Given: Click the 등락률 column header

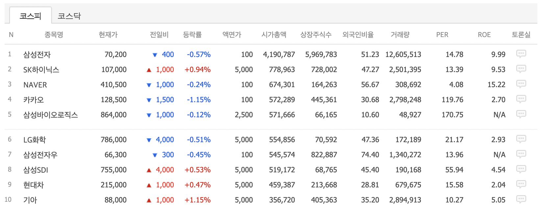Looking at the screenshot, I should pos(192,34).
